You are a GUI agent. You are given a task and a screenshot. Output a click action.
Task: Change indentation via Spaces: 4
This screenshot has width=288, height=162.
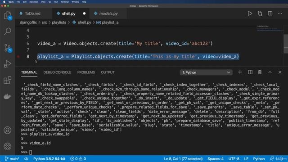216,159
